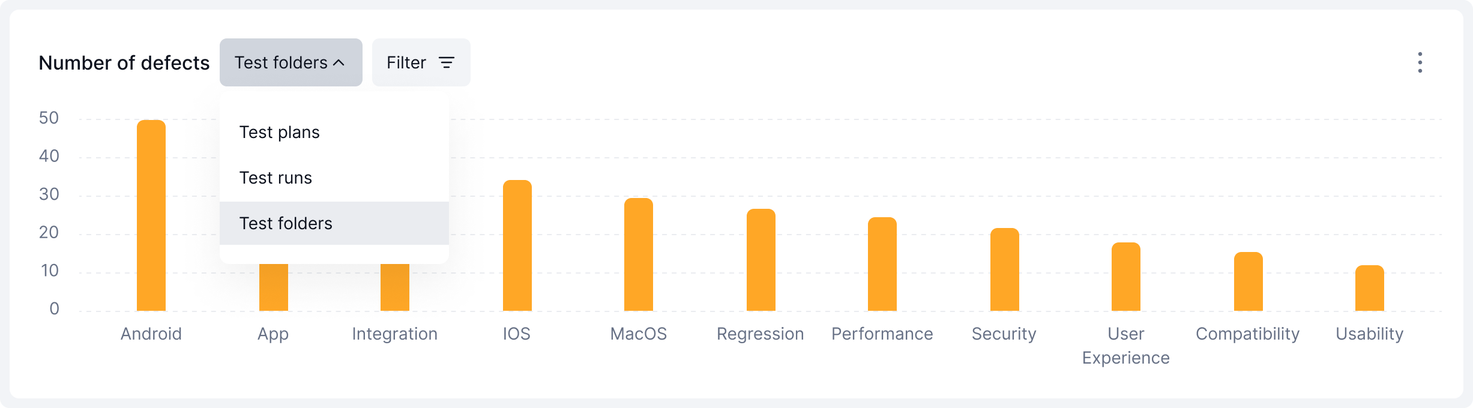Click the App axis label

click(x=273, y=334)
